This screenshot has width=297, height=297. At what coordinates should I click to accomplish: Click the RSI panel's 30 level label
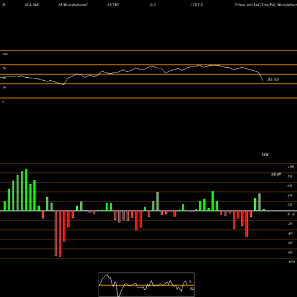coord(4,87)
